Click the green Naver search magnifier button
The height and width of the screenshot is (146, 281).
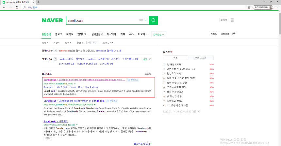coord(154,20)
